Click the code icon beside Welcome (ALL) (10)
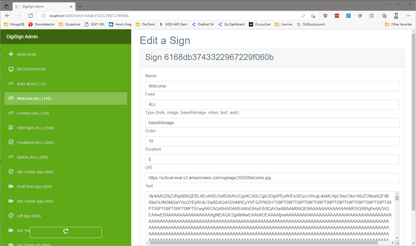Screen dimensions: 416x246 [11, 98]
